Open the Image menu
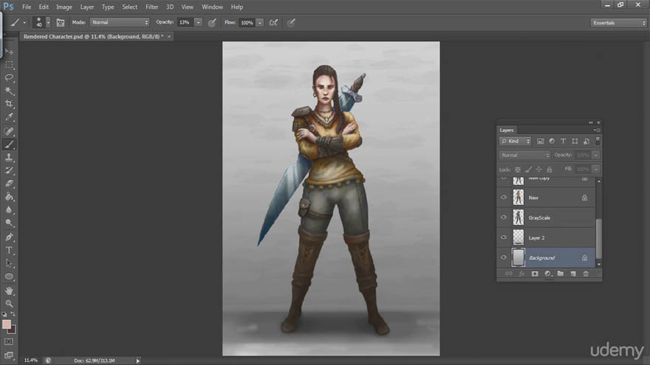This screenshot has height=365, width=650. tap(64, 7)
